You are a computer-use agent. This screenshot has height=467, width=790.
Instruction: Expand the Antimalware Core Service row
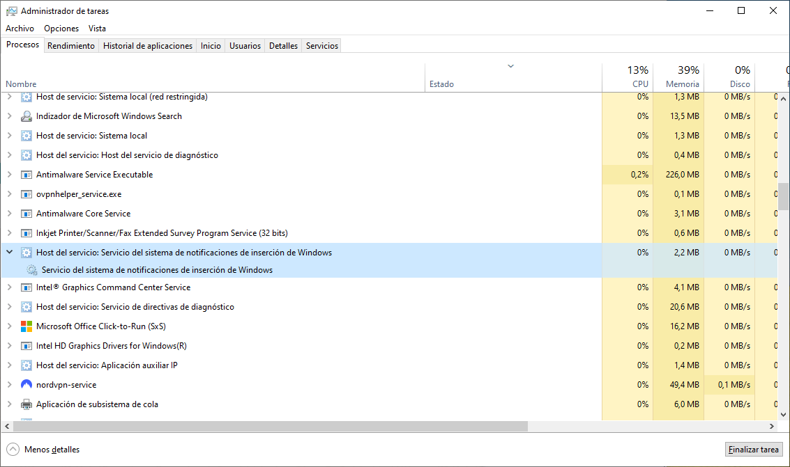click(x=9, y=214)
